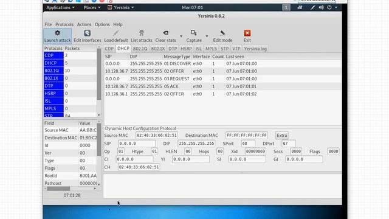Expand Clear stats dropdown arrow
The image size is (389, 219).
click(x=181, y=36)
